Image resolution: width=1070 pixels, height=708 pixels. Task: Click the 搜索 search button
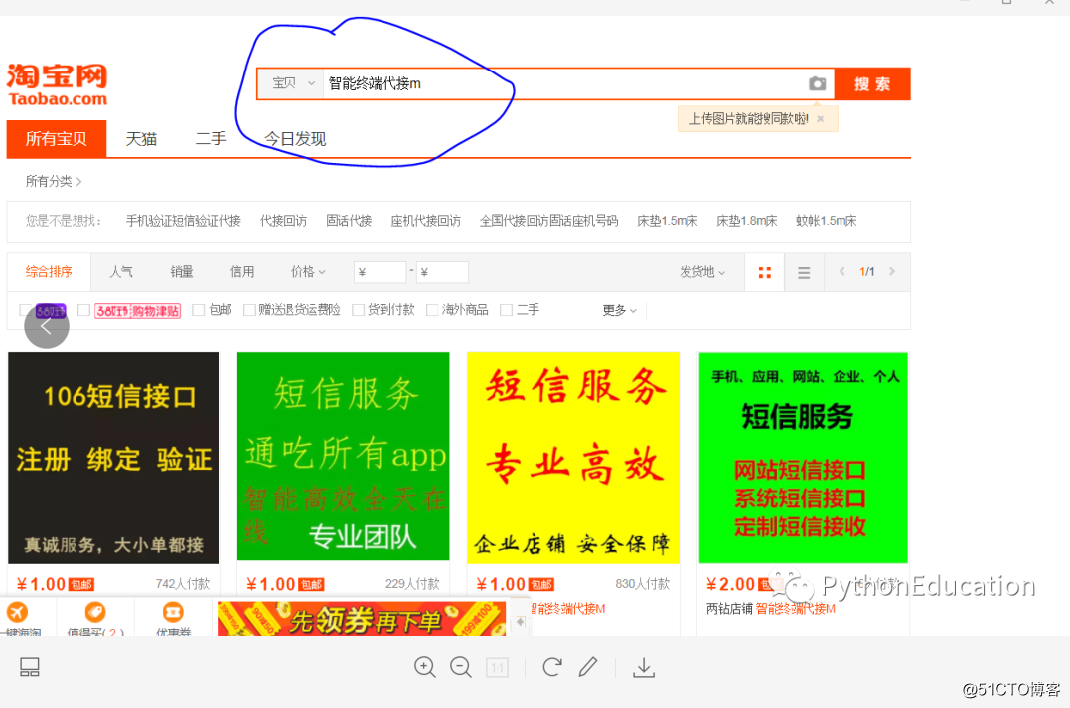(871, 83)
